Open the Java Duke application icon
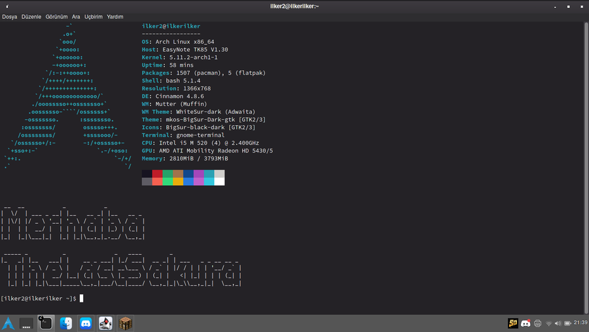 [x=105, y=323]
